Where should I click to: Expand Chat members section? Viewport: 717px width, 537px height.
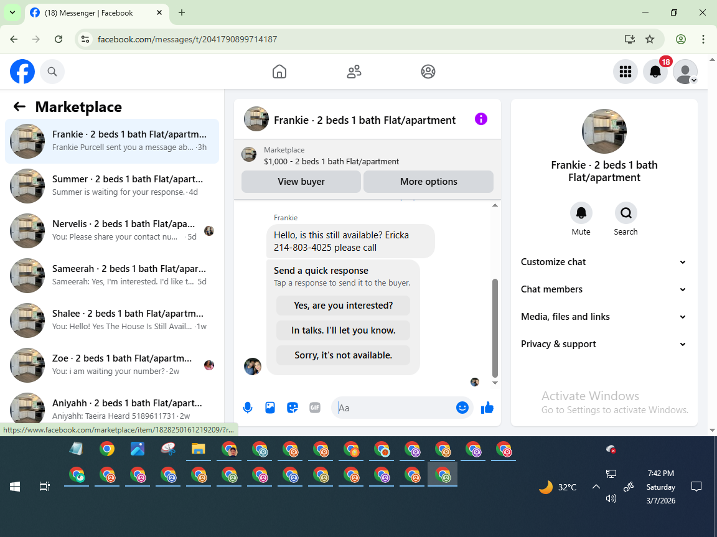pyautogui.click(x=604, y=289)
